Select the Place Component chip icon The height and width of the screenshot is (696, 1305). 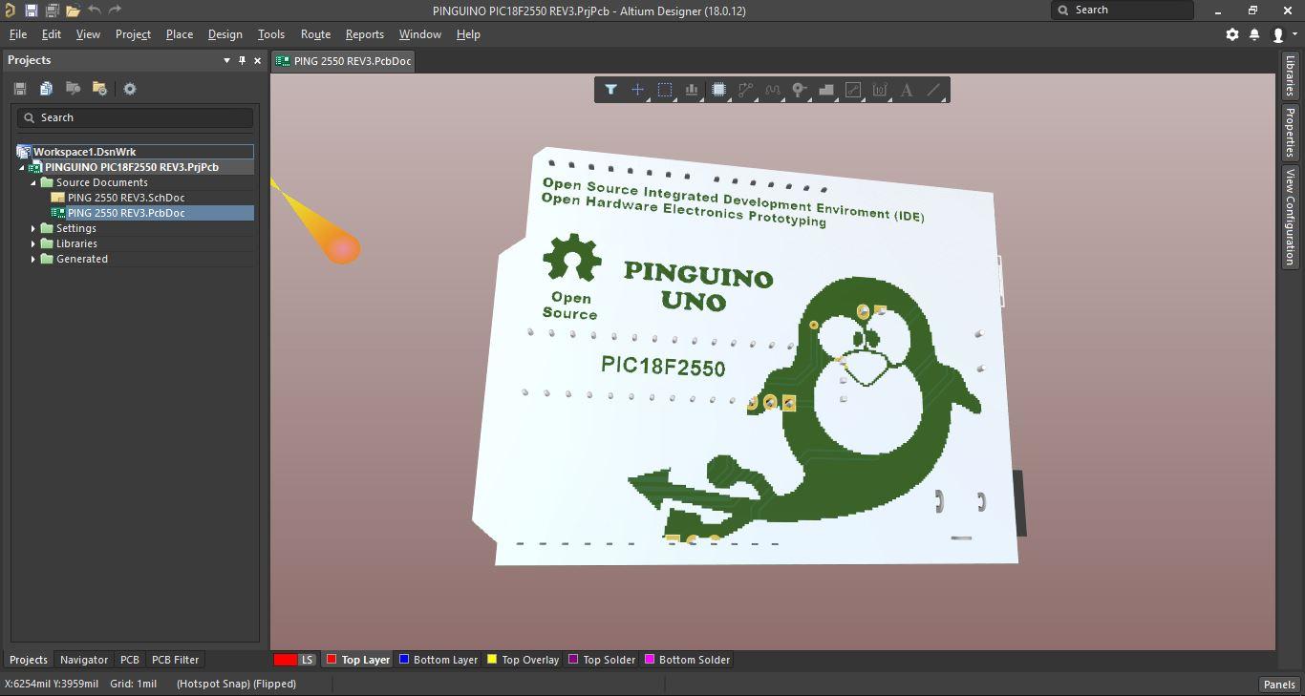click(718, 90)
